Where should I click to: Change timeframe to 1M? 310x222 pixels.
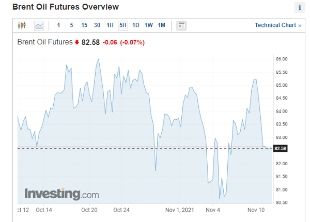click(161, 25)
